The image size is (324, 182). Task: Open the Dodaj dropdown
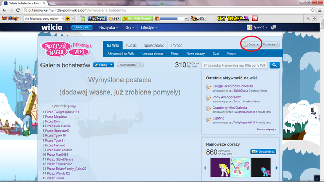point(251,44)
